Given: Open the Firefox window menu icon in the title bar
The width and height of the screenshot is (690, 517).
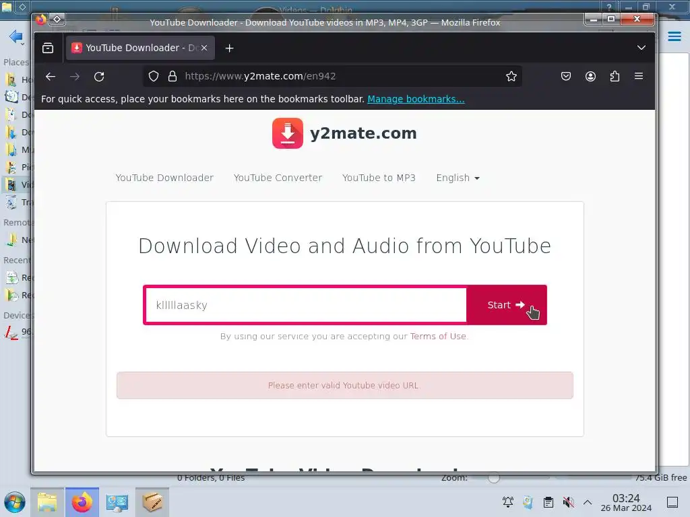Looking at the screenshot, I should tap(41, 20).
